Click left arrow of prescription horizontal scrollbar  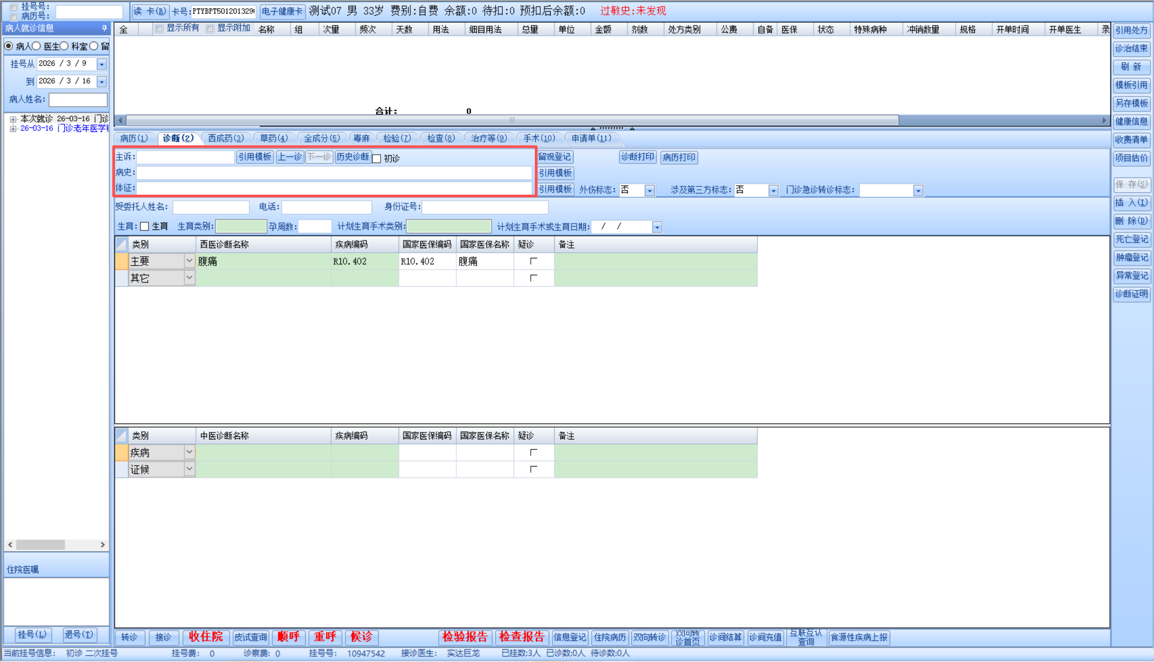click(120, 120)
